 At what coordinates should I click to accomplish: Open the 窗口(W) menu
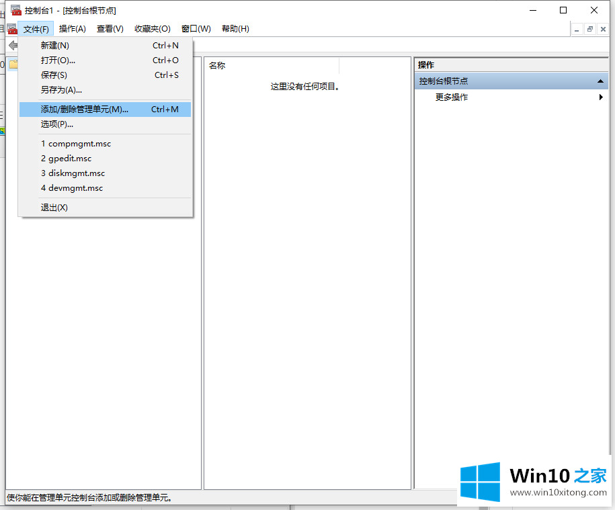pyautogui.click(x=196, y=29)
